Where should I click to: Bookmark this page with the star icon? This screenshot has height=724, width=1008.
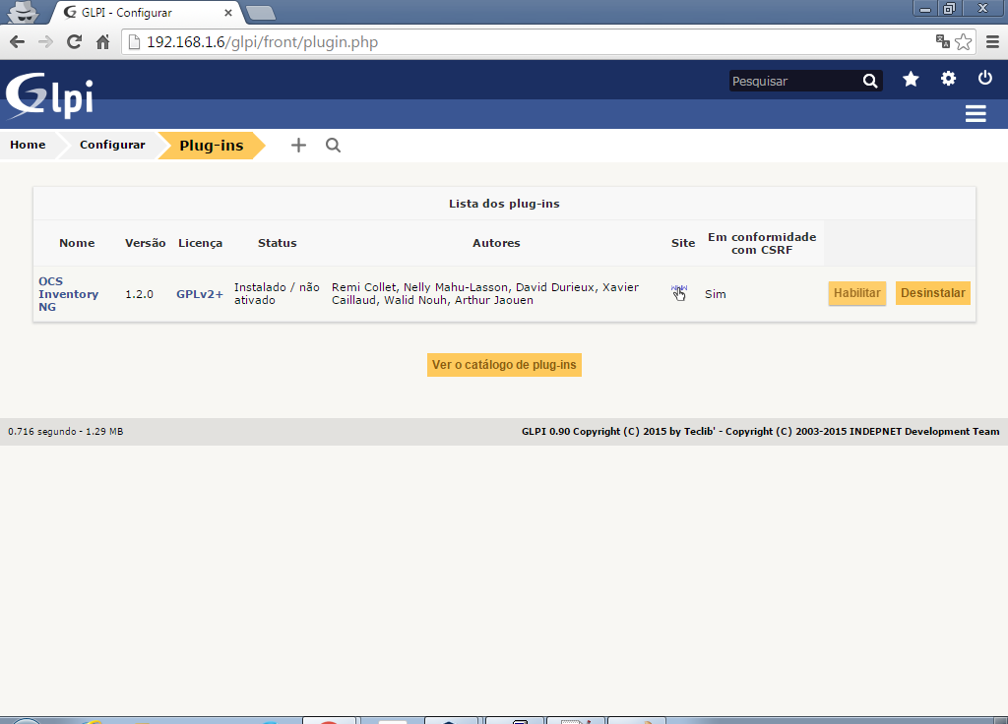point(963,42)
